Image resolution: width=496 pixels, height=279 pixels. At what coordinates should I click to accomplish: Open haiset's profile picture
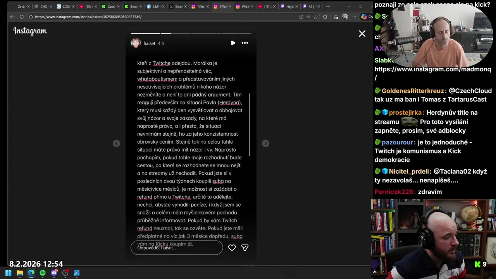(x=136, y=43)
